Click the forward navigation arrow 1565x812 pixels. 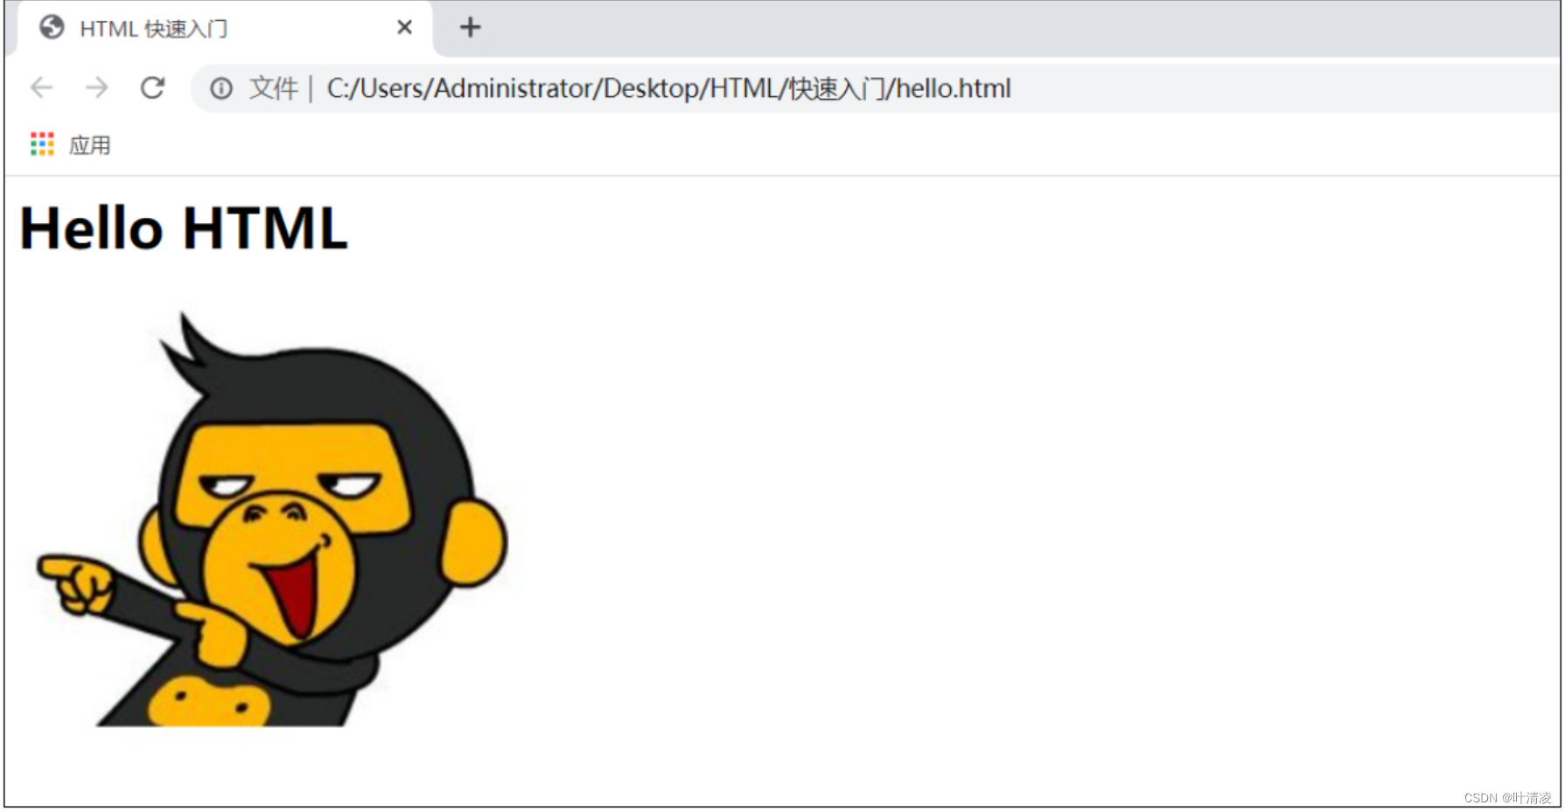[x=96, y=88]
